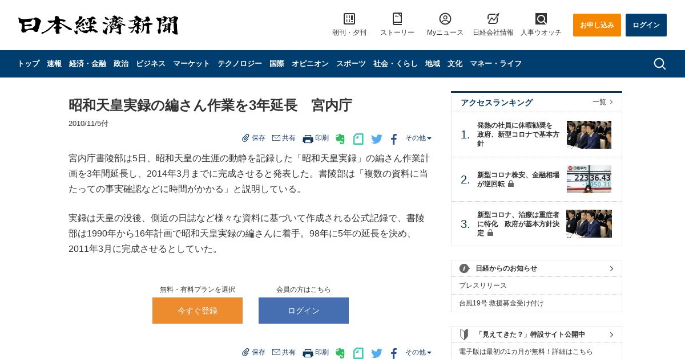Open ranking 1 headline 発熱の社員に休暇勧奨を

coord(518,134)
